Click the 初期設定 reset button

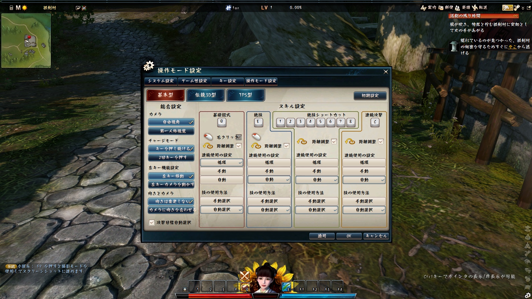point(370,96)
